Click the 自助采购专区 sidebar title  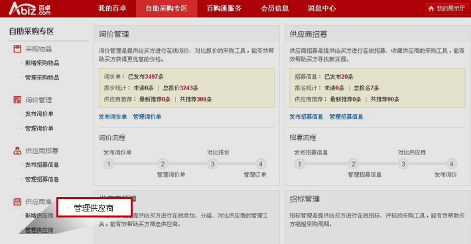32,31
